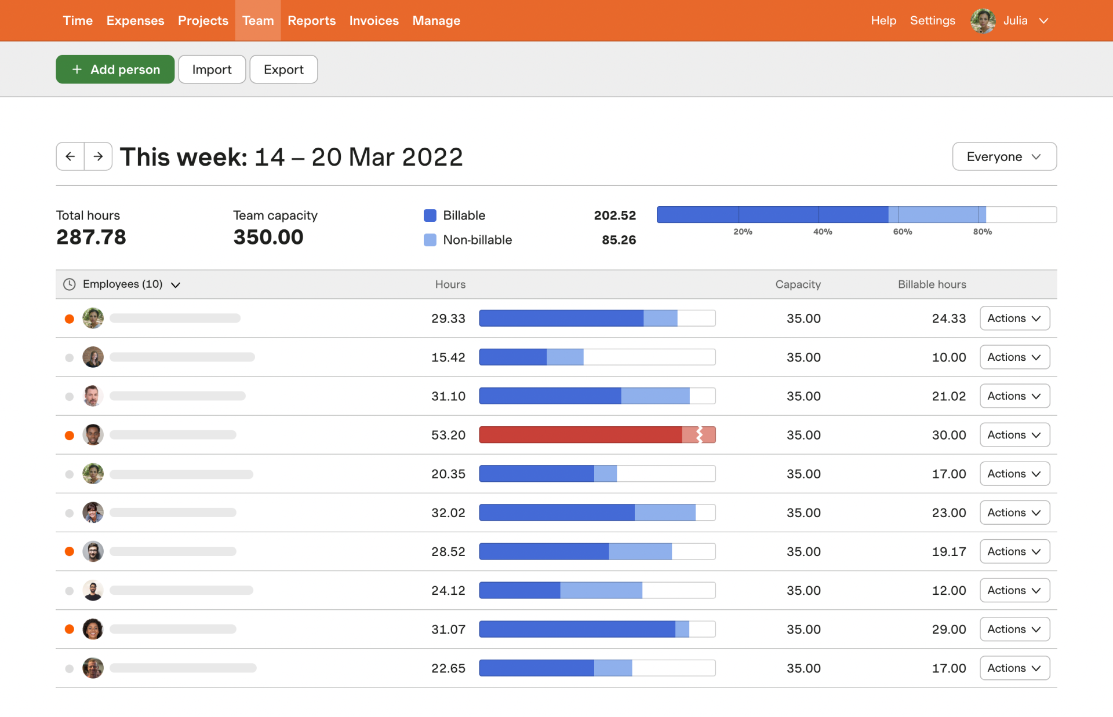Click the Export button
This screenshot has height=717, width=1113.
click(x=283, y=69)
